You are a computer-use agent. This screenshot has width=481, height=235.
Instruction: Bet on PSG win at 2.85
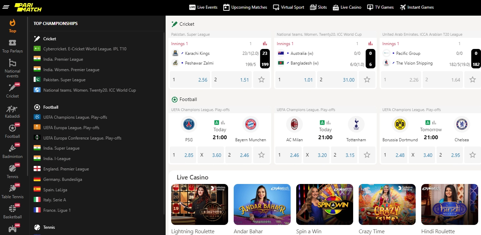point(183,155)
